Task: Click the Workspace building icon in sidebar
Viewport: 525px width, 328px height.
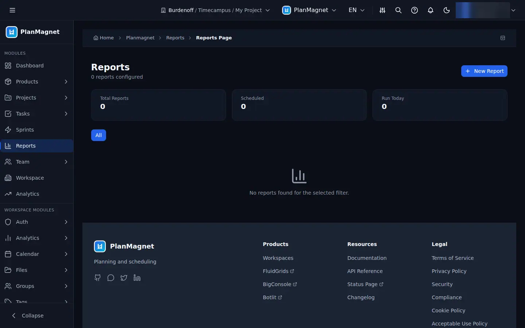Action: click(x=8, y=178)
